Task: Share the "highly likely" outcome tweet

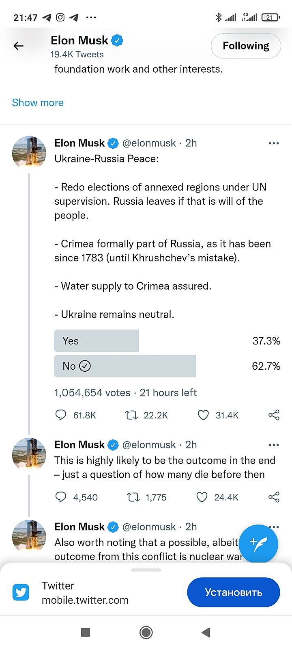Action: click(x=274, y=497)
